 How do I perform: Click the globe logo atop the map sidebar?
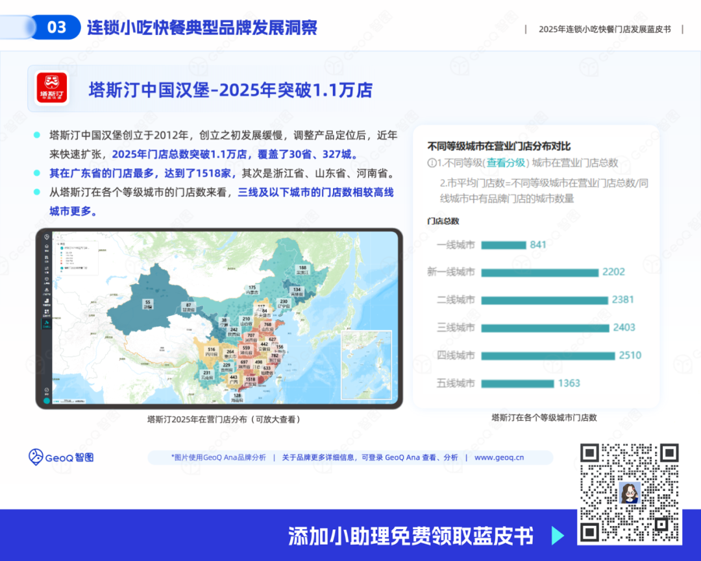[47, 237]
